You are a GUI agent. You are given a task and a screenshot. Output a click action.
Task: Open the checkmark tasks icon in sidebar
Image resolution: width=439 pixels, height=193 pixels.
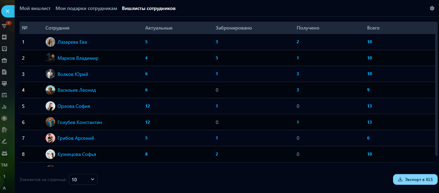pos(4,49)
